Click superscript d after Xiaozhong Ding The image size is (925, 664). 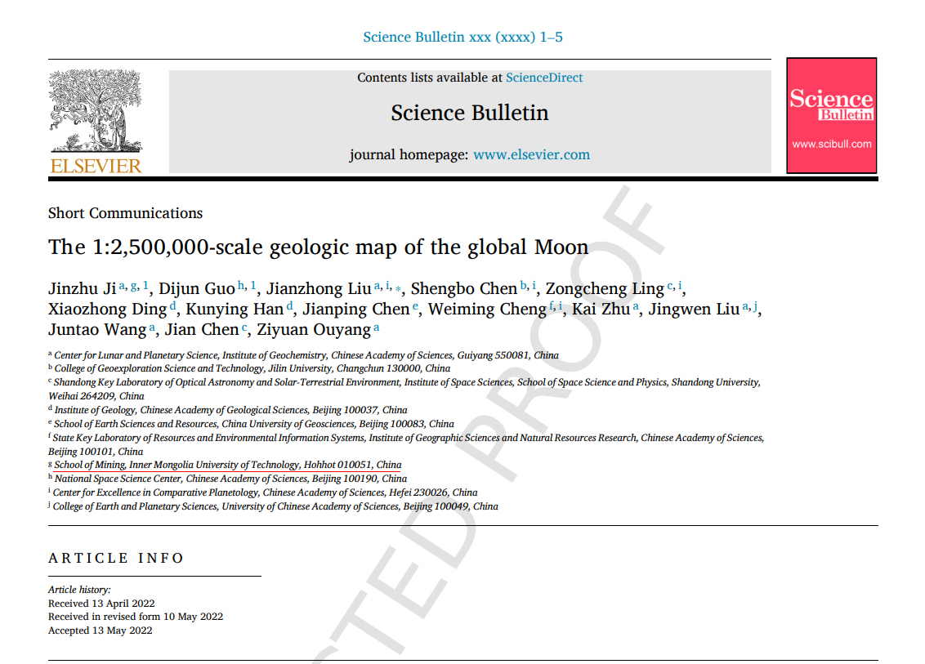173,306
